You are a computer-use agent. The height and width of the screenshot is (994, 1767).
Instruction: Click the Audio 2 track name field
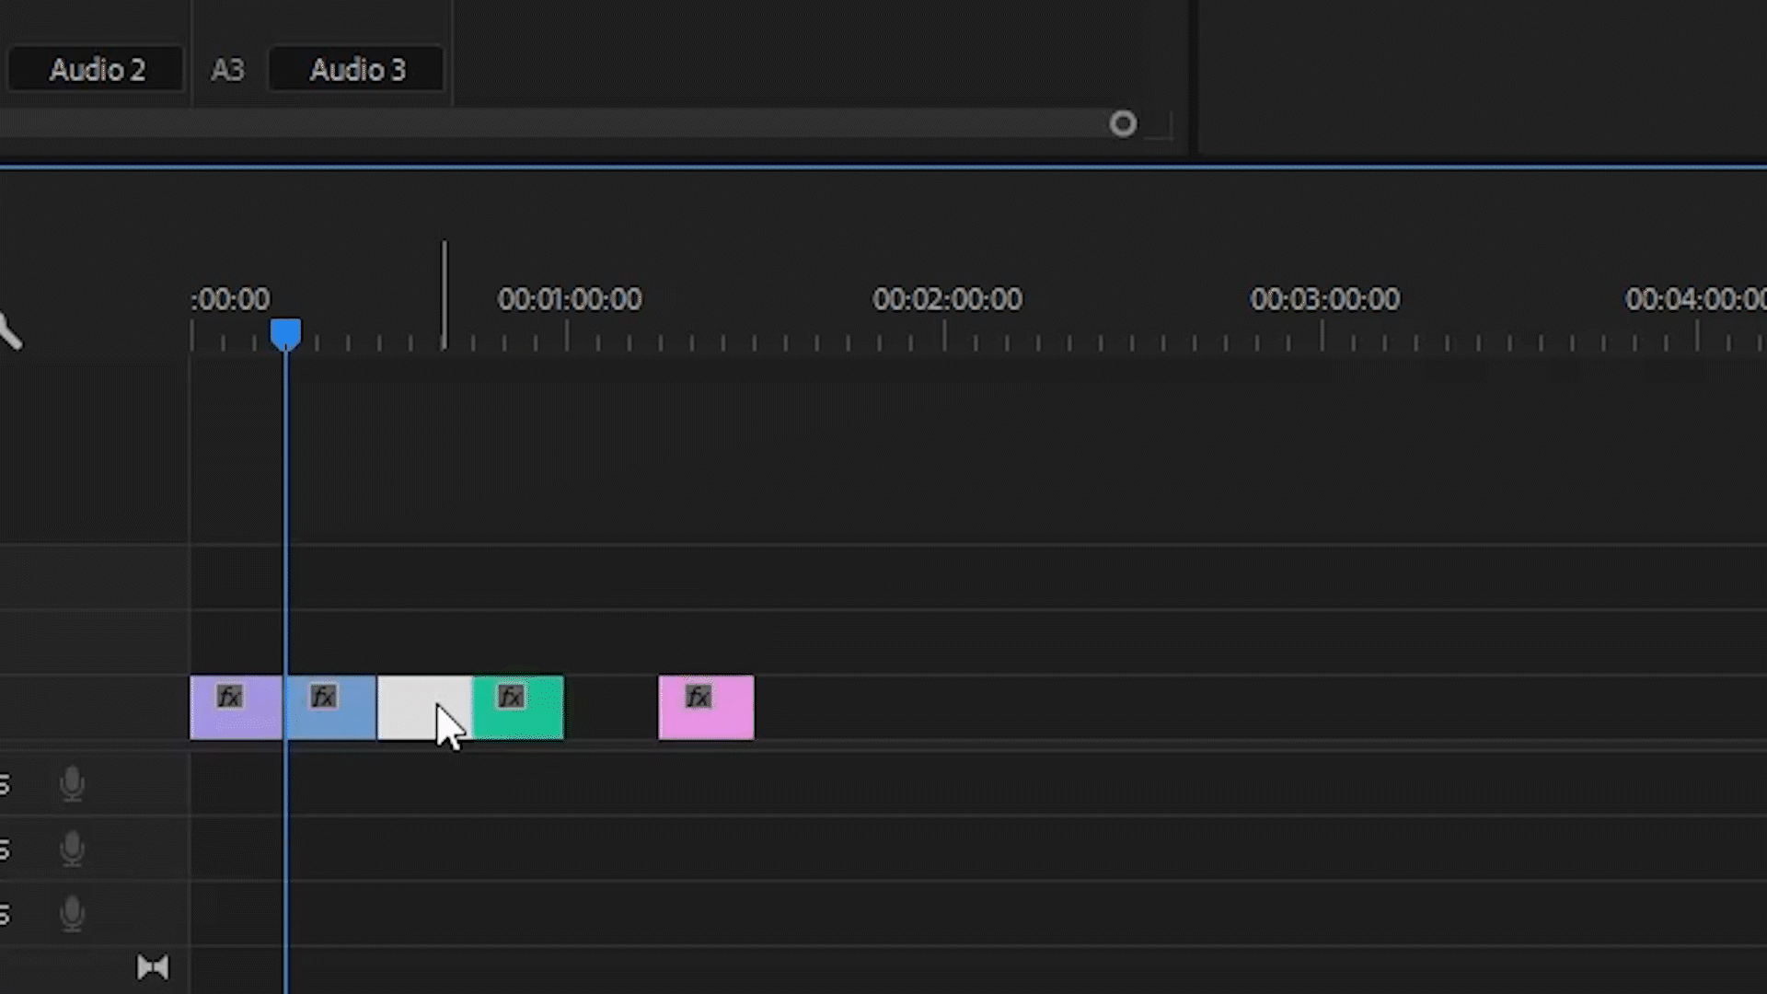97,70
